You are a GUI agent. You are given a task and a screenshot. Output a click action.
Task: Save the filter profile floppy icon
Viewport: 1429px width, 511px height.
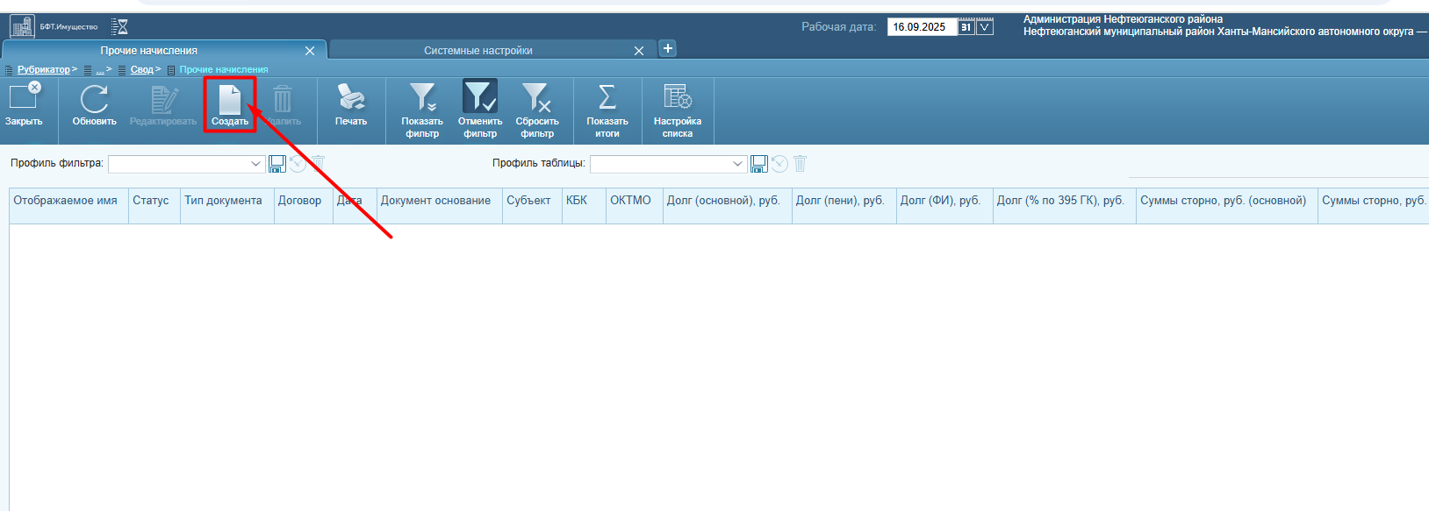[x=277, y=164]
